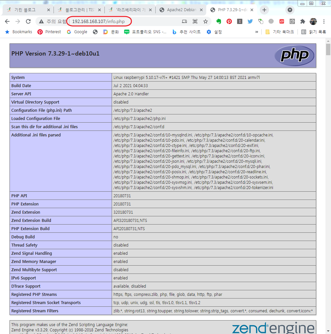Click the Zend Engine logo
This screenshot has height=334, width=331.
coord(273,328)
